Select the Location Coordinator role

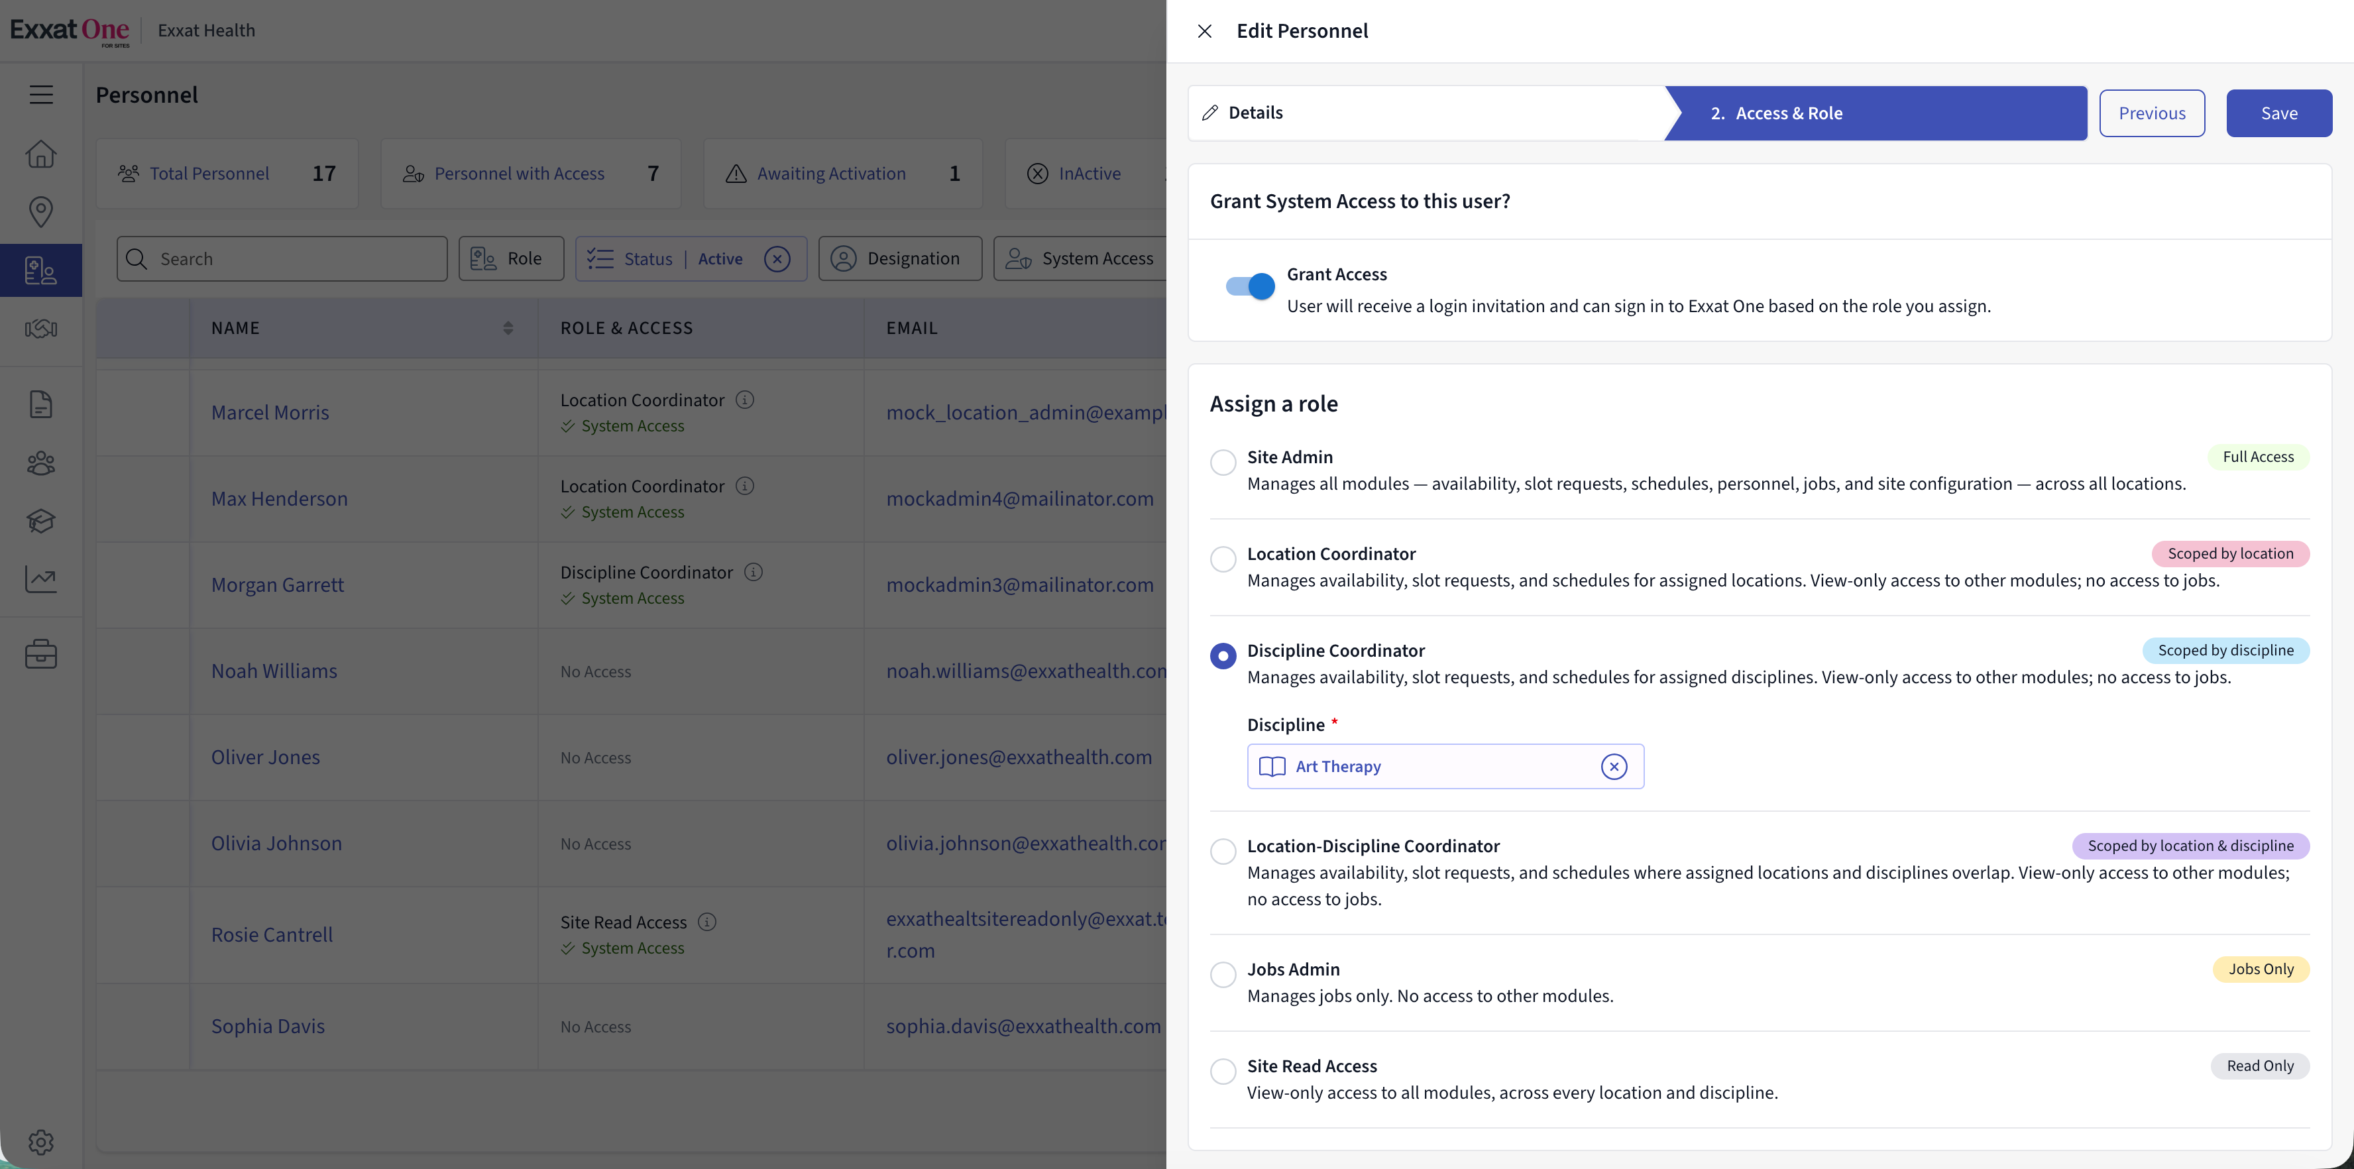pyautogui.click(x=1223, y=559)
